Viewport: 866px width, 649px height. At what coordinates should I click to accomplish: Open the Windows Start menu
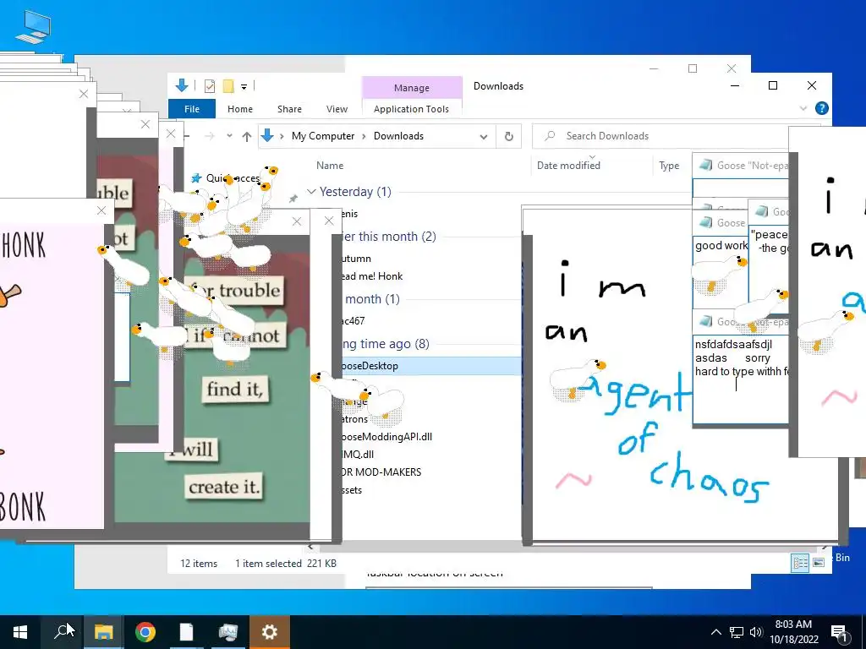tap(20, 632)
